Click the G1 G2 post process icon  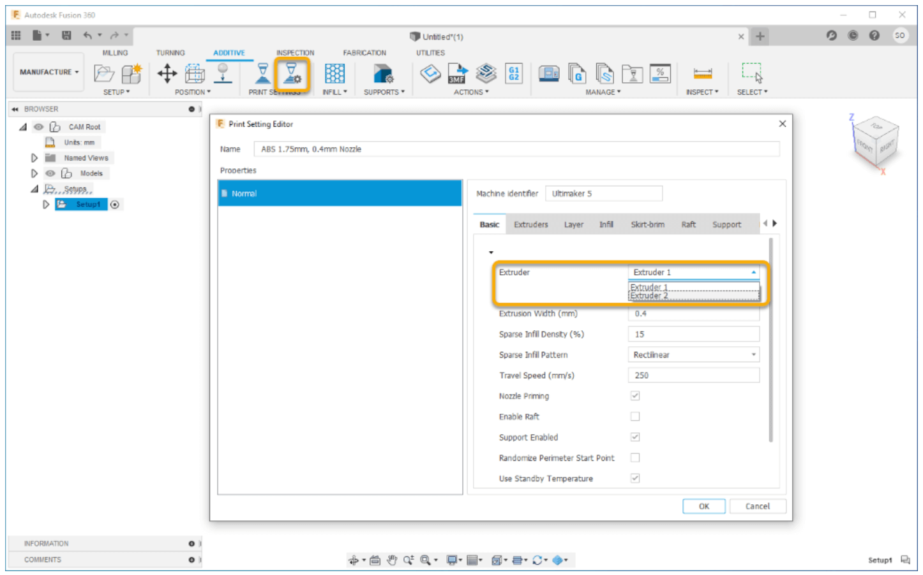[514, 73]
